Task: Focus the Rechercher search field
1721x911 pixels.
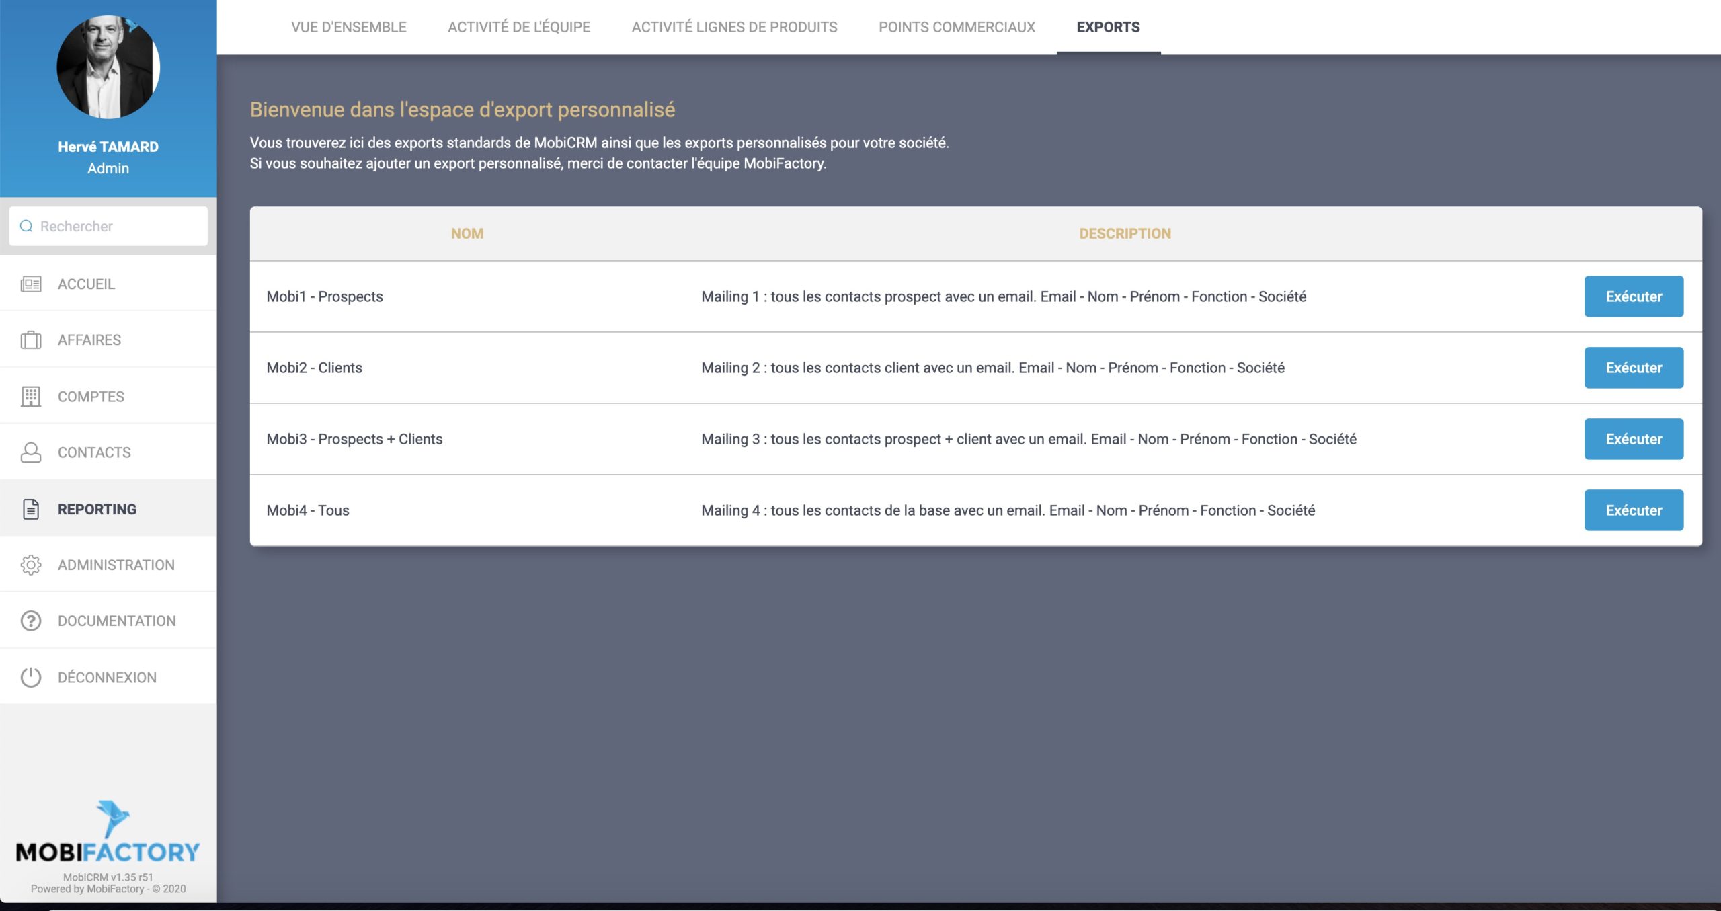Action: pos(121,226)
